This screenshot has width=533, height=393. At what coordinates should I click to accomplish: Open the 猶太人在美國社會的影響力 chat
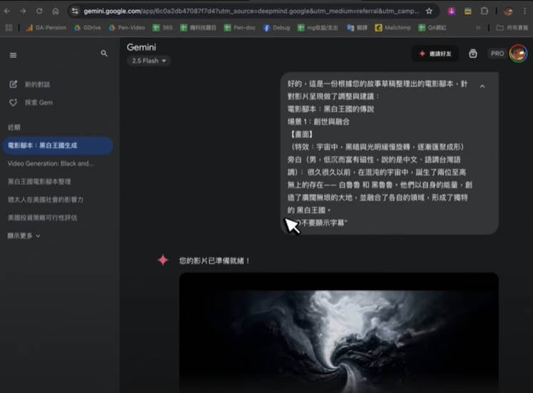[x=46, y=199]
